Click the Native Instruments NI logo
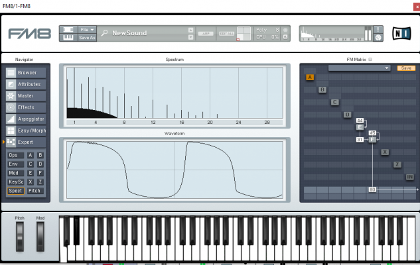 pyautogui.click(x=401, y=34)
